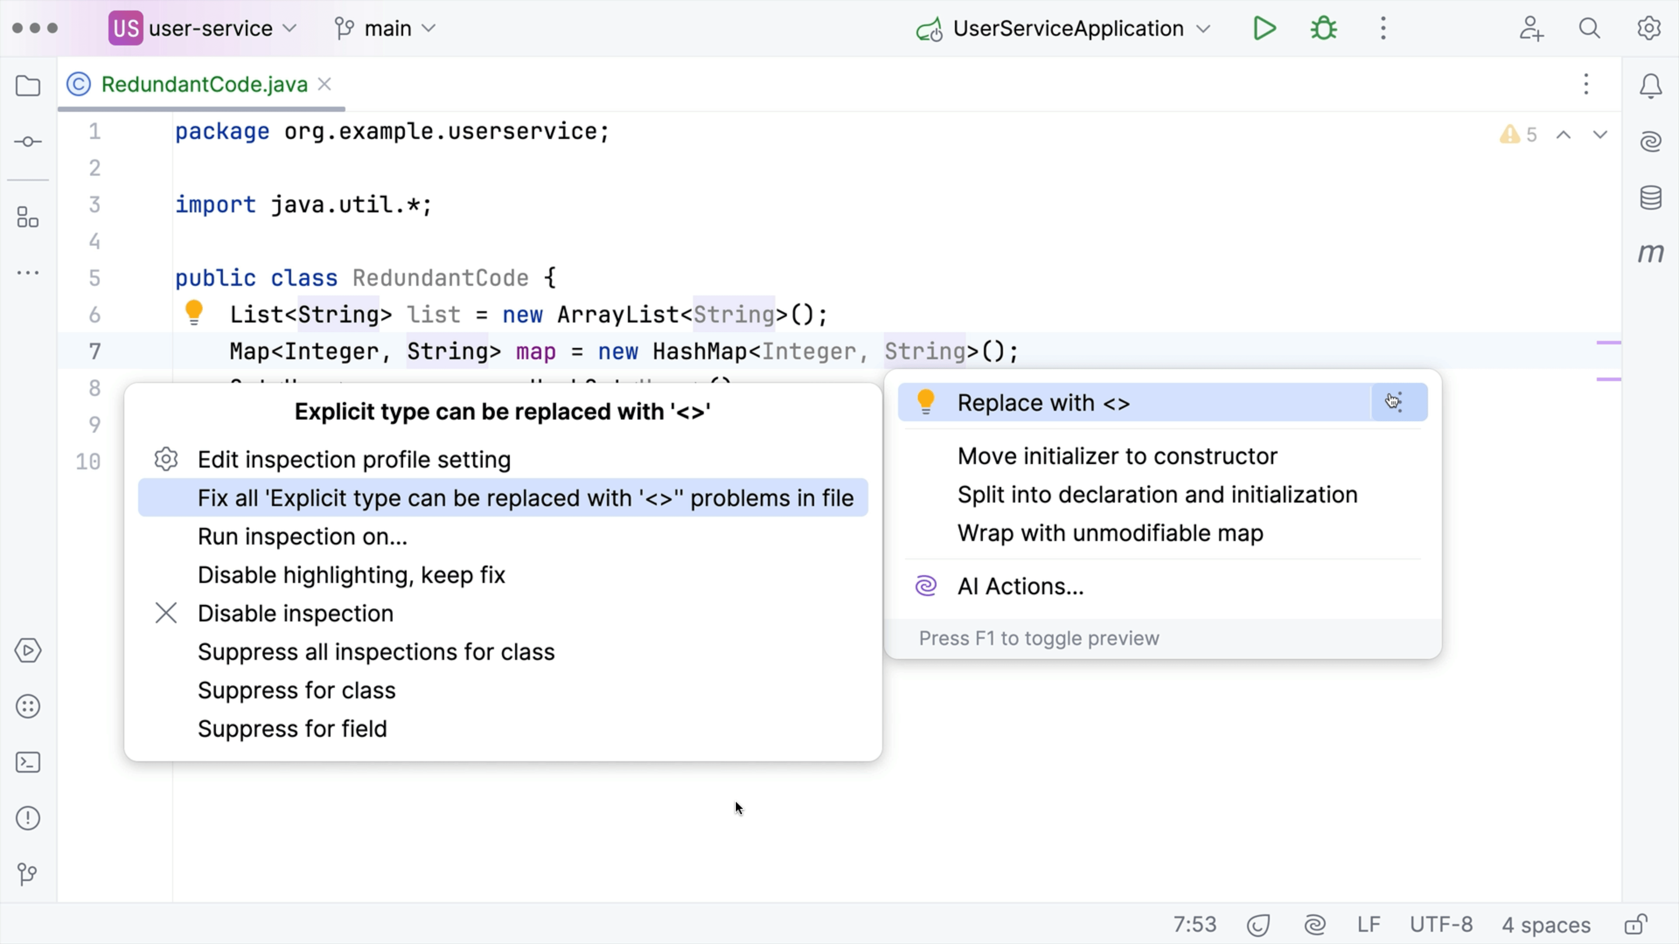Open the Maven tool window
Screen dimensions: 1679x944
(1650, 253)
